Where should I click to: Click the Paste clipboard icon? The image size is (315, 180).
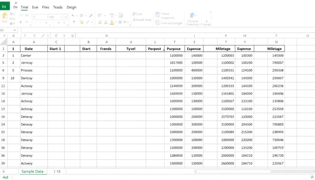click(5, 16)
